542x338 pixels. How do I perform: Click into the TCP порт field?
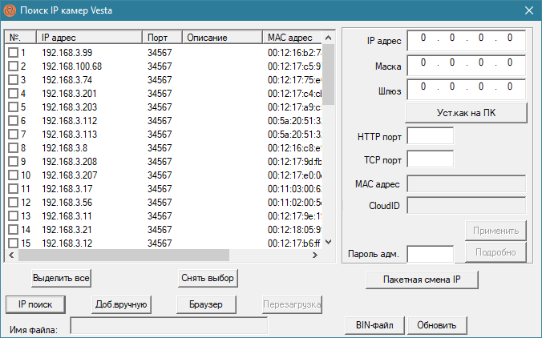point(430,159)
